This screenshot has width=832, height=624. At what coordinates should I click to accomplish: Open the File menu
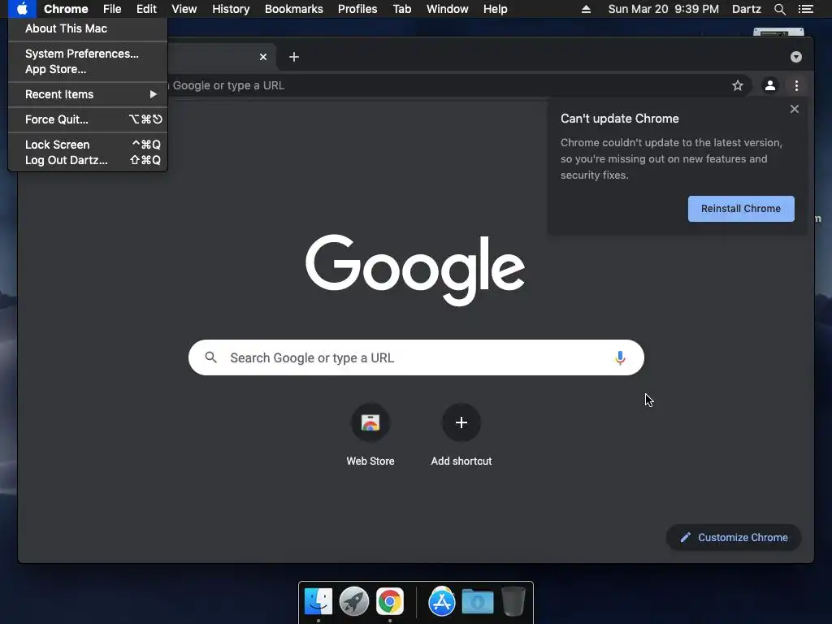pos(112,9)
